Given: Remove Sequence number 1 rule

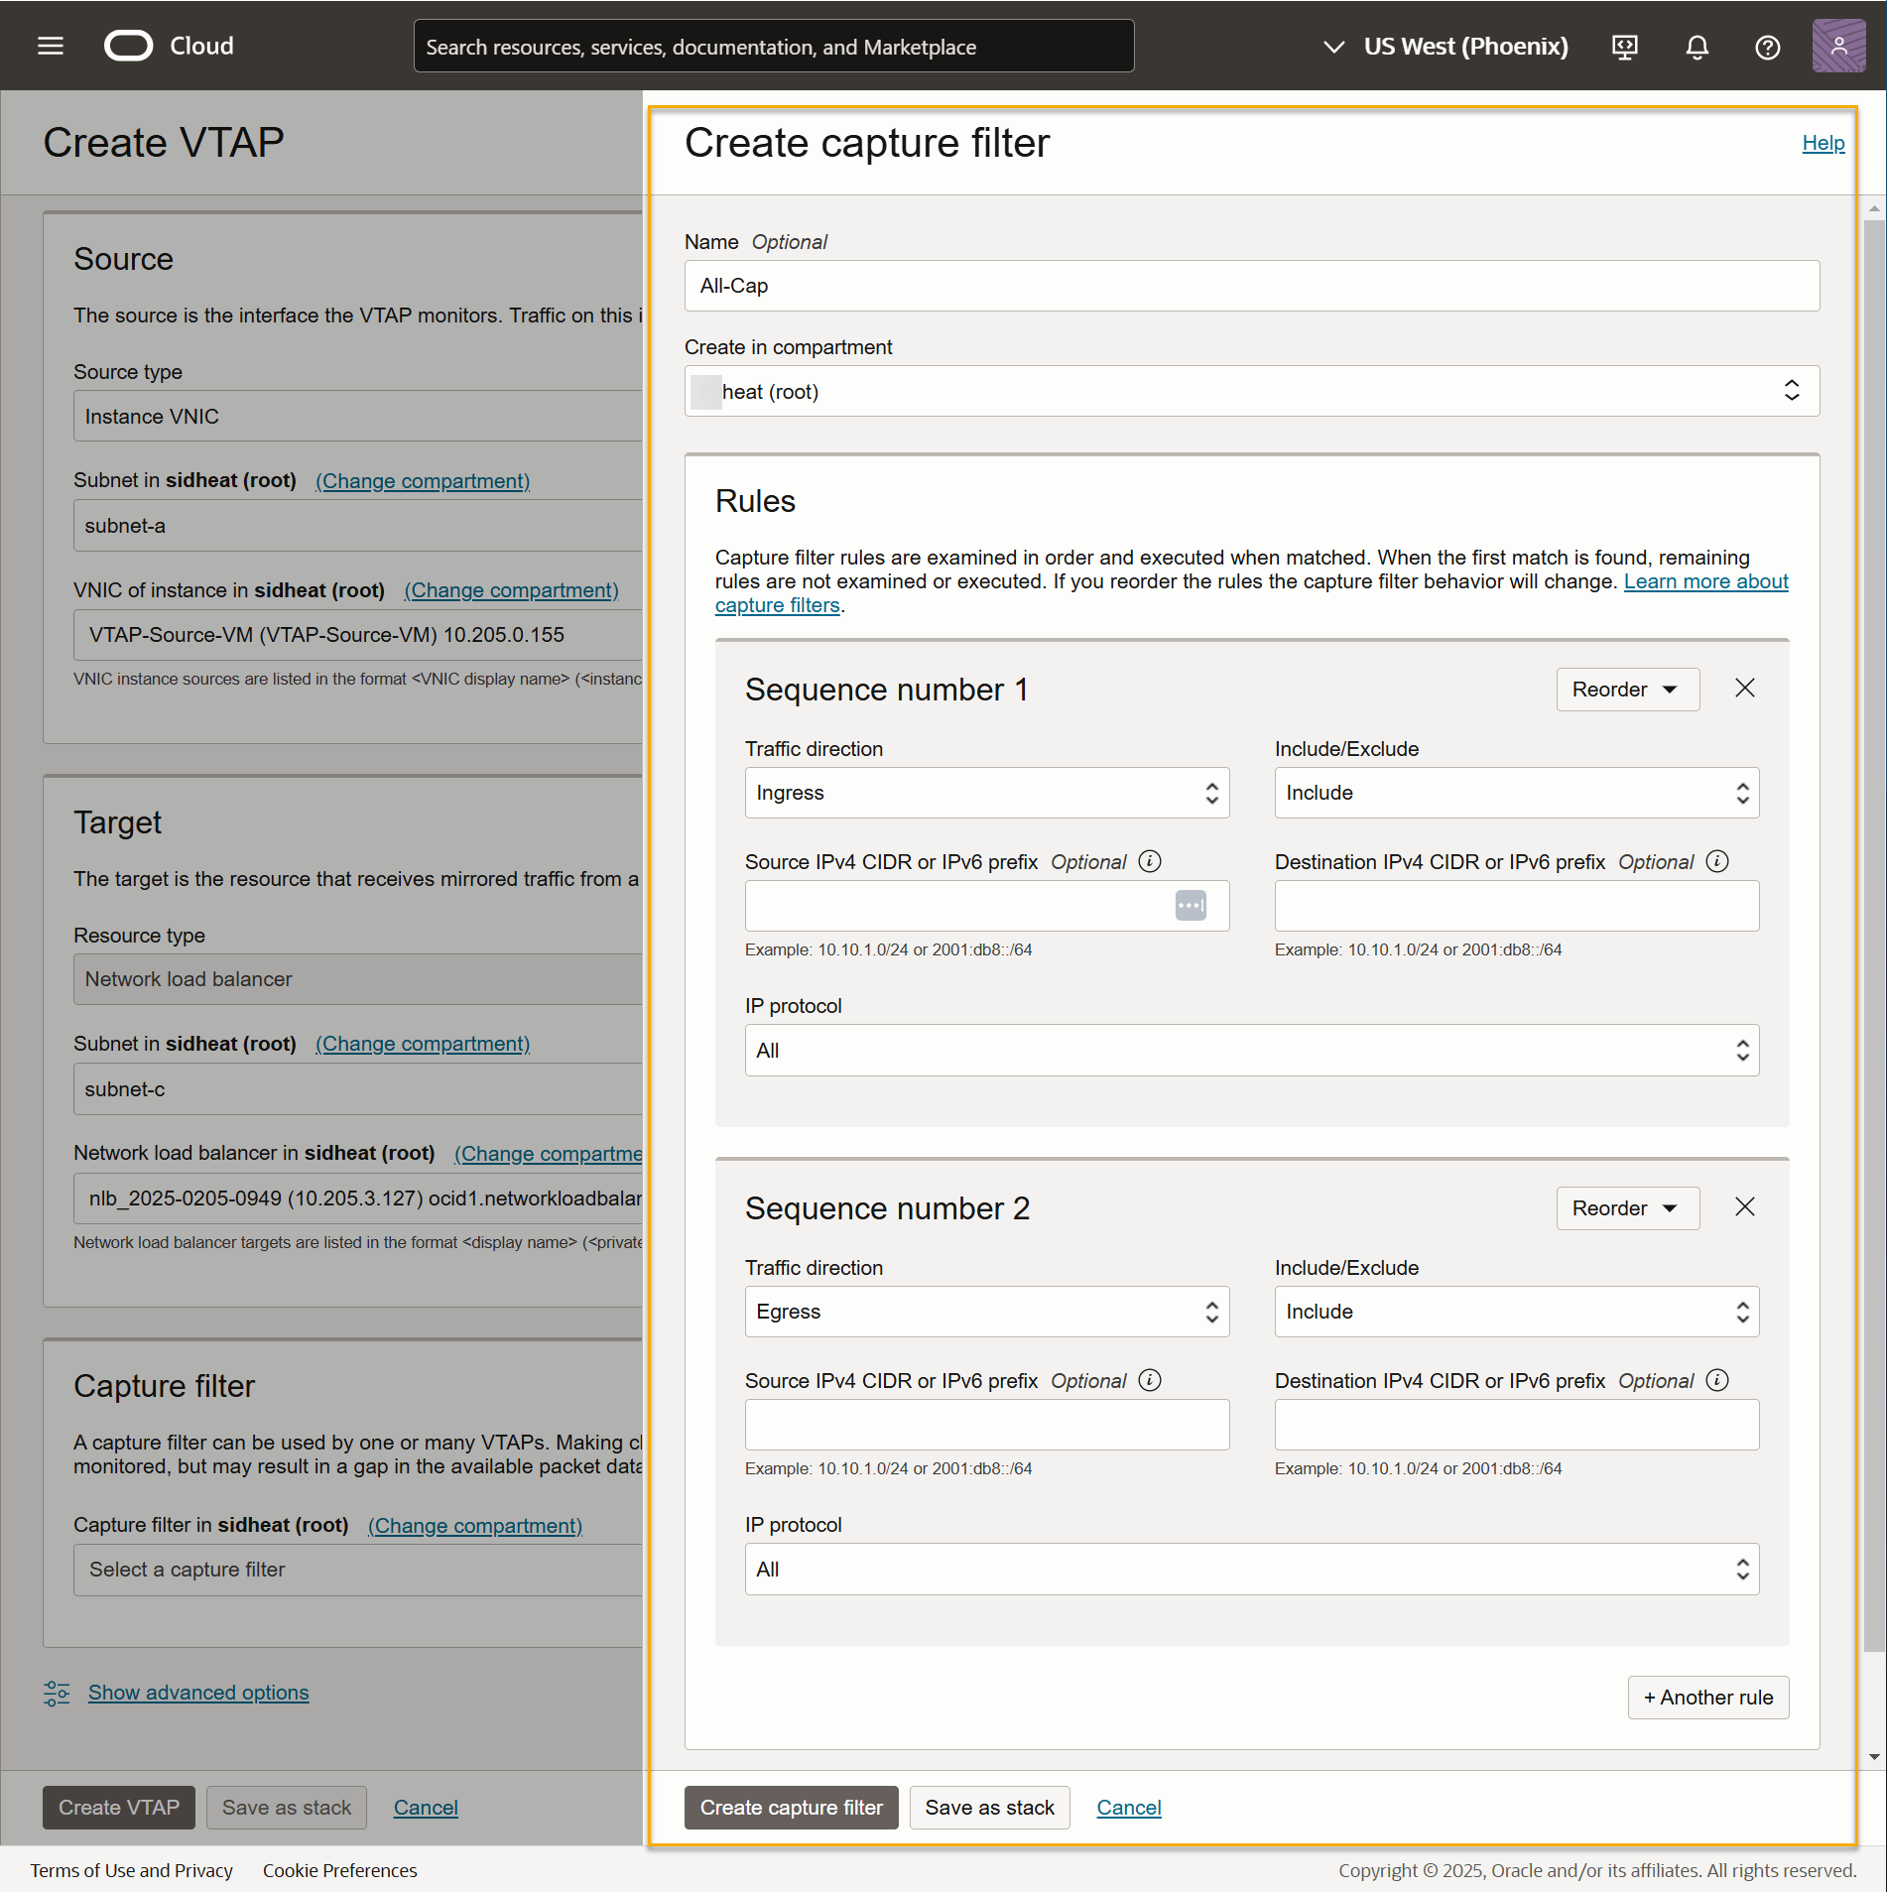Looking at the screenshot, I should 1744,689.
